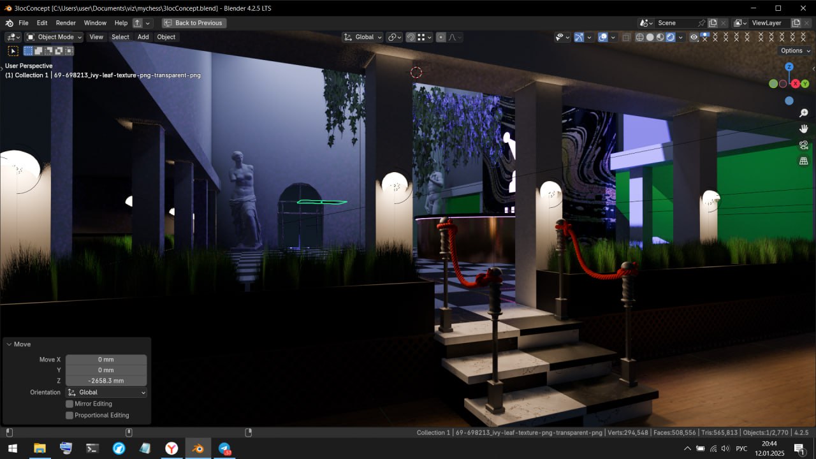816x459 pixels.
Task: Switch to orthographic grid view icon
Action: [803, 161]
